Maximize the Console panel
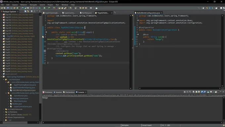 coord(223,92)
